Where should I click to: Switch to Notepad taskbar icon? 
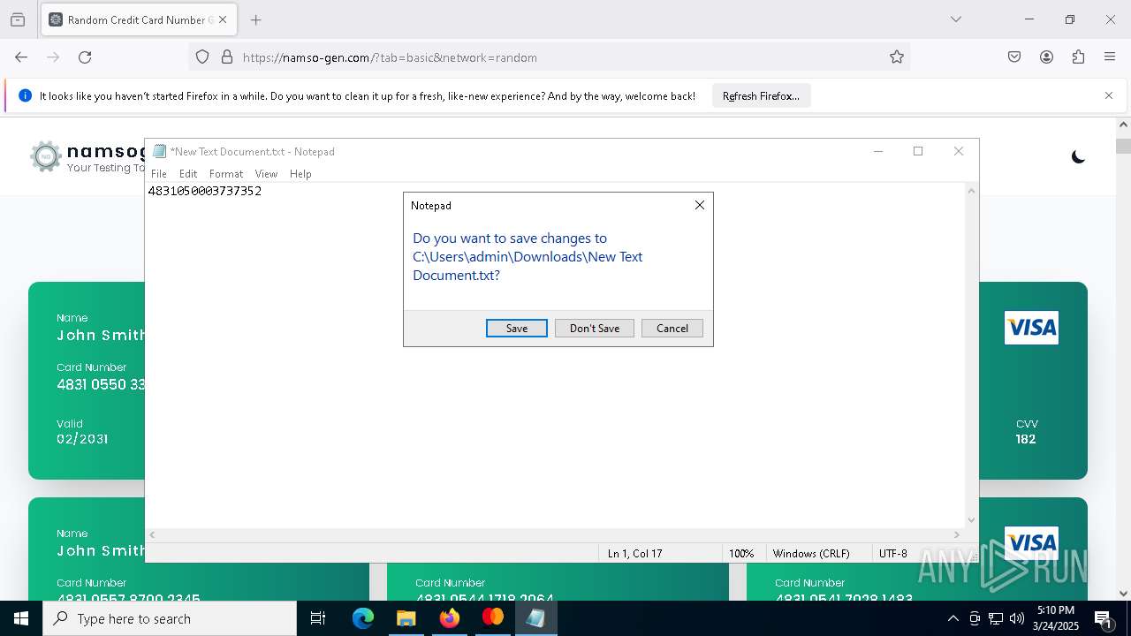535,618
